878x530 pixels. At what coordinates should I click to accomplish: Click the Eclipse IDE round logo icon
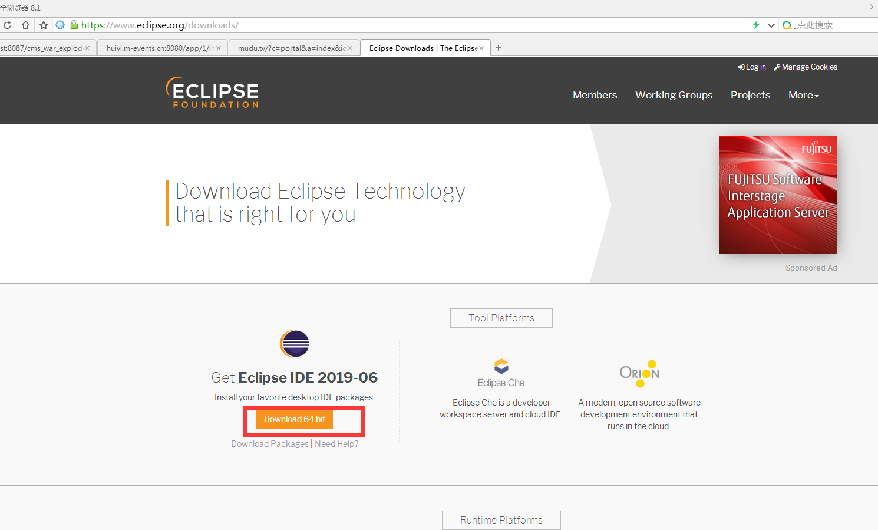[295, 344]
